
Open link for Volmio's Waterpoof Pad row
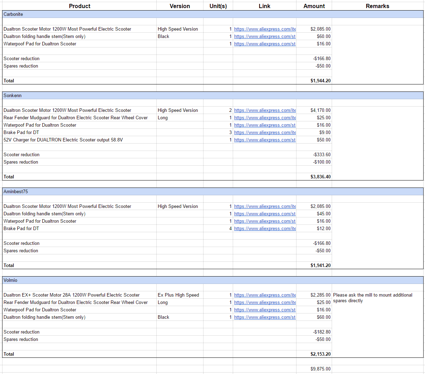click(265, 310)
